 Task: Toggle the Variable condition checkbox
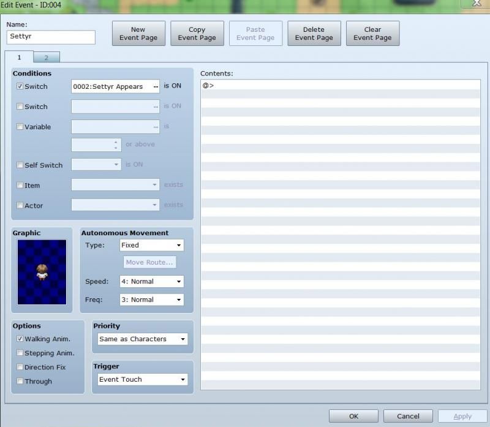[20, 127]
